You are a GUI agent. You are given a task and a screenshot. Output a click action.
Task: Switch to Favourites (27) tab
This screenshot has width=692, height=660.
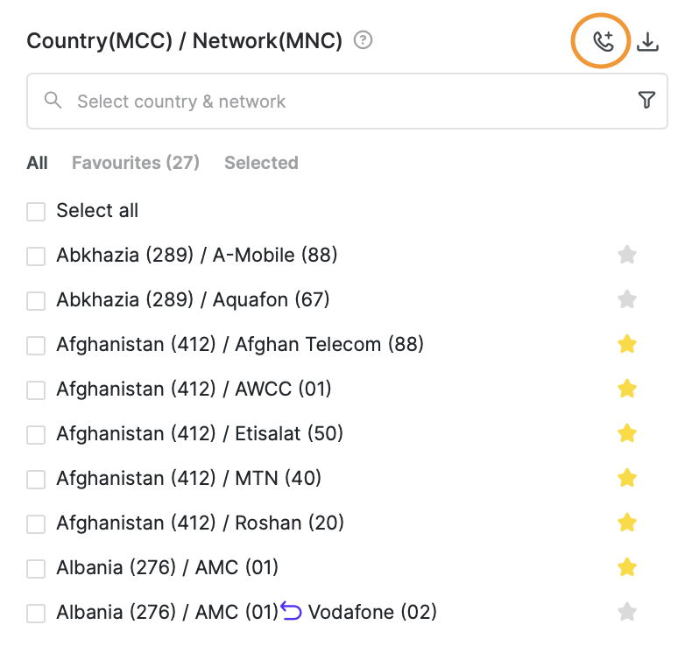coord(136,163)
